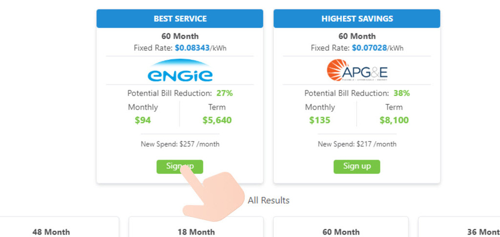Click the New Spend $217 /month text
Viewport: 500px width, 237px height.
pyautogui.click(x=357, y=144)
